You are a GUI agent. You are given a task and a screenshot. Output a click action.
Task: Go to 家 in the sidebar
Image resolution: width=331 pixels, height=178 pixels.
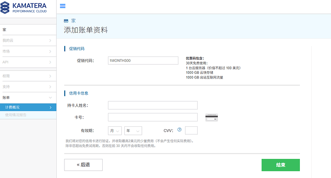28,30
